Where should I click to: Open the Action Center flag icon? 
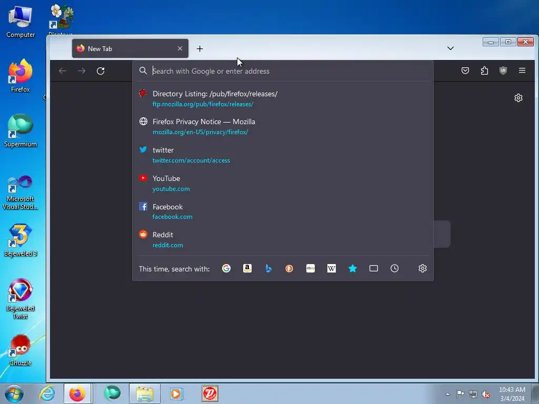pyautogui.click(x=460, y=393)
